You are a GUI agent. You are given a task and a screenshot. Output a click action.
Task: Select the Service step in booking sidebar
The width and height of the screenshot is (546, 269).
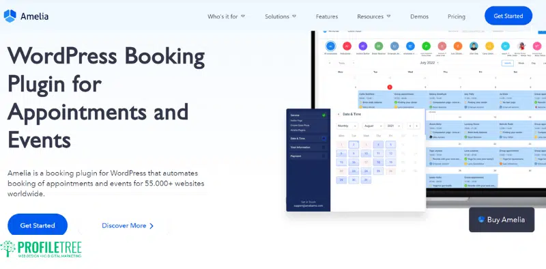[308, 115]
